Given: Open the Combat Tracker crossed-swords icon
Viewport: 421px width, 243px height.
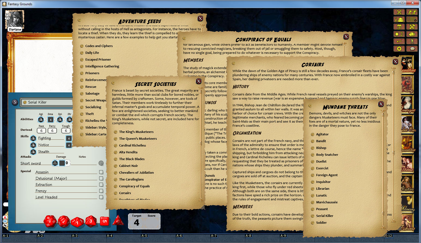Looking at the screenshot, I should [x=399, y=12].
